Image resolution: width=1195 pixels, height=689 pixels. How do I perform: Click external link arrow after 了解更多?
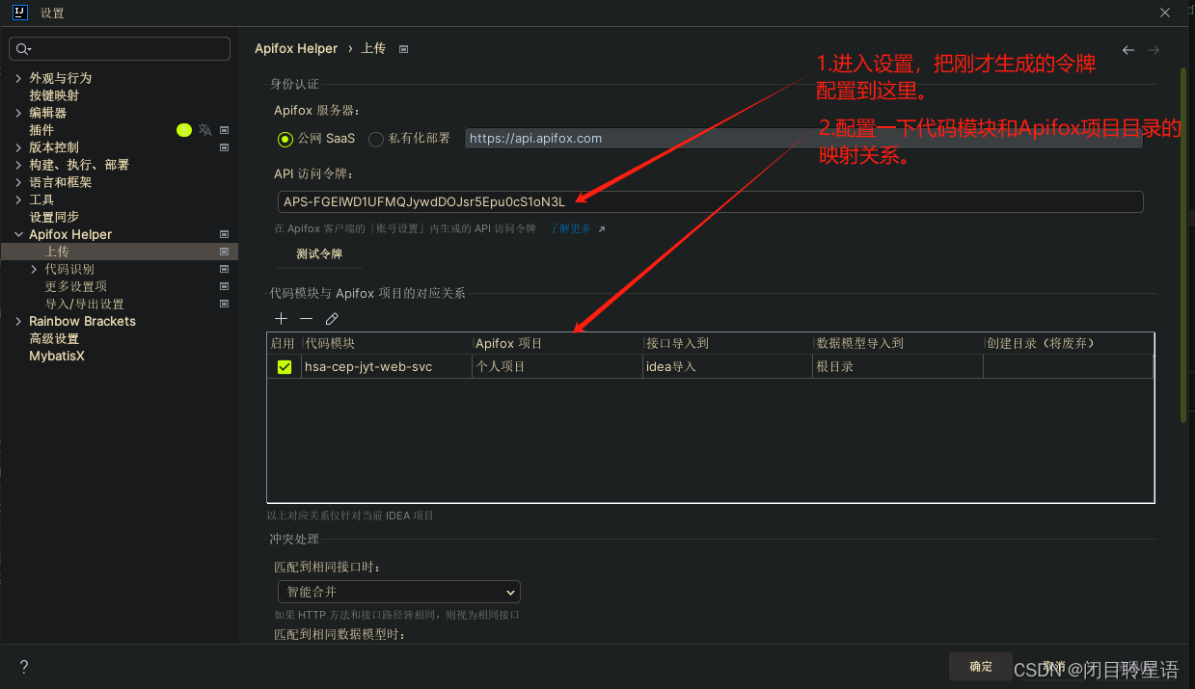(x=602, y=229)
